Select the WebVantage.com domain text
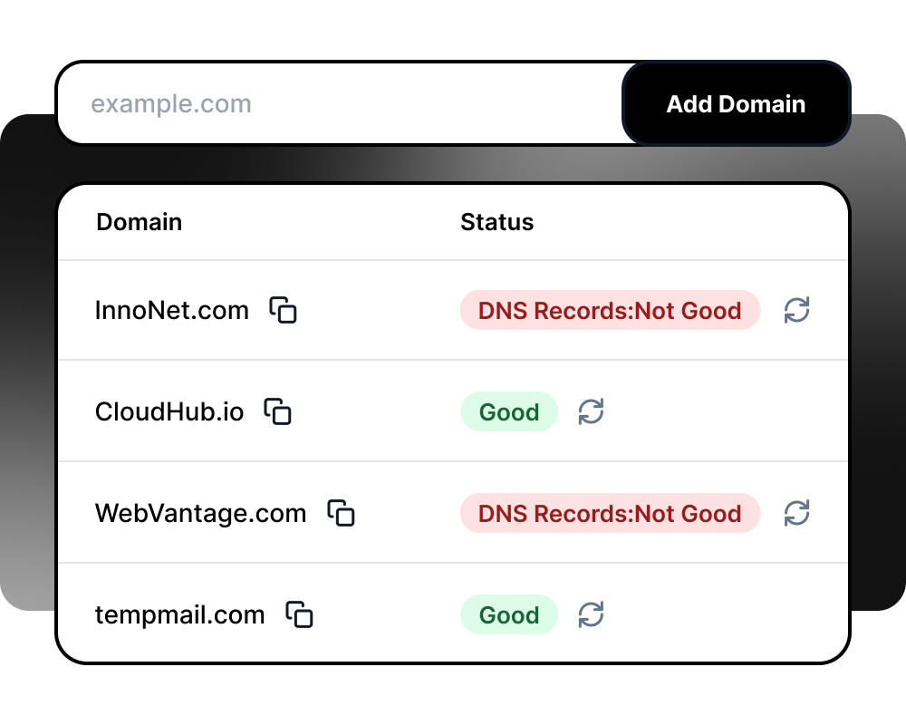Image resolution: width=906 pixels, height=725 pixels. pyautogui.click(x=200, y=513)
